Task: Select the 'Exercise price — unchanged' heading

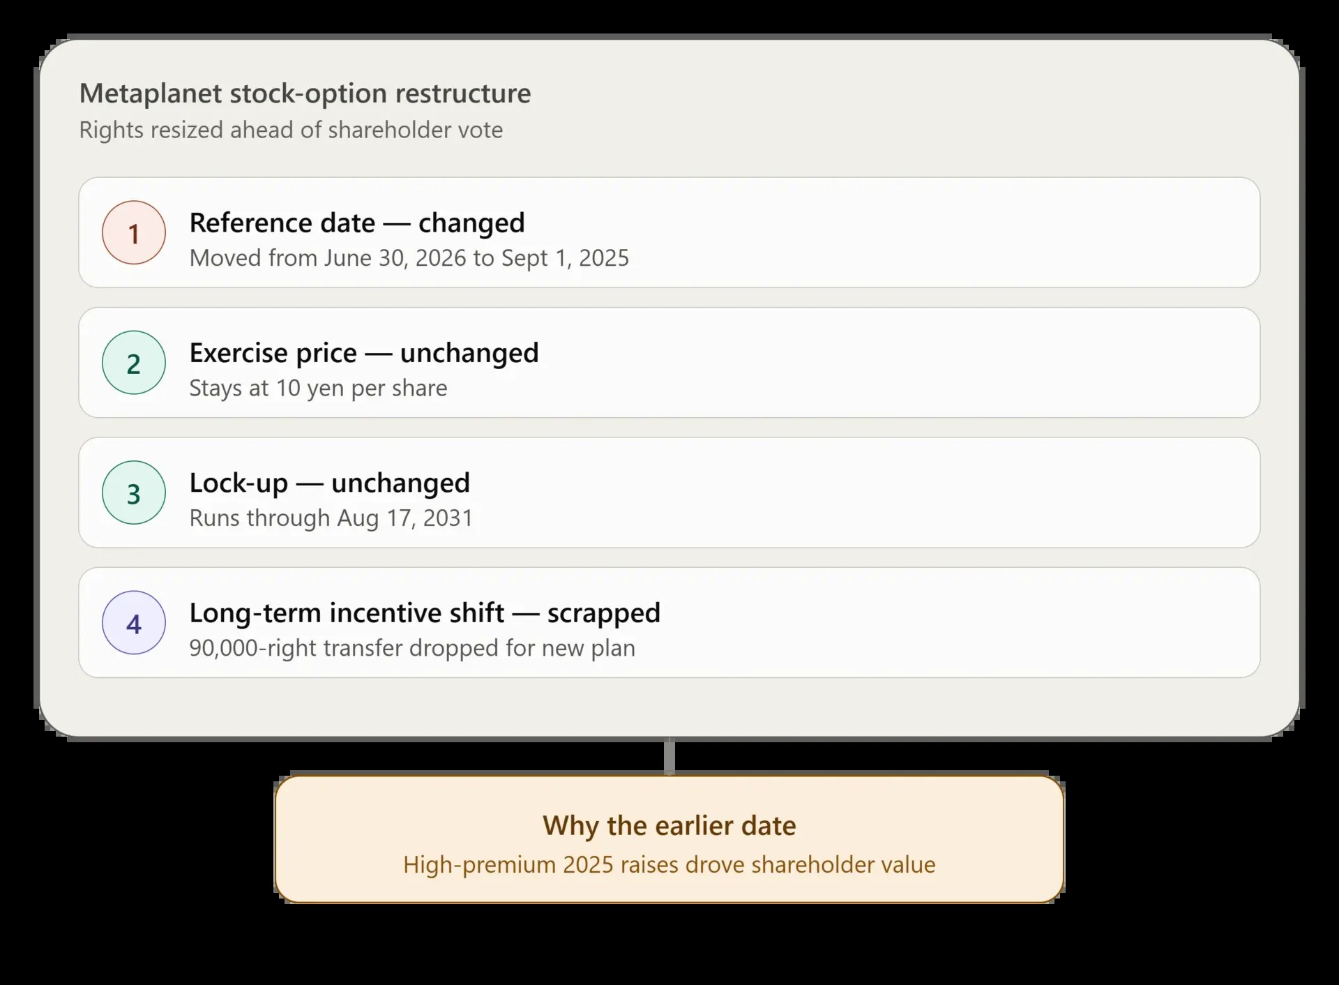Action: (x=364, y=353)
